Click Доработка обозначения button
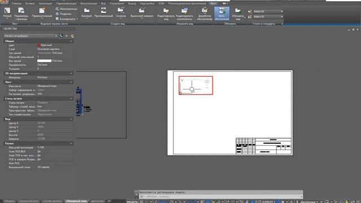 (x=204, y=14)
